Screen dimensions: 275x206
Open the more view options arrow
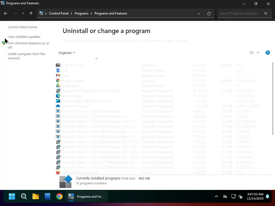point(258,53)
